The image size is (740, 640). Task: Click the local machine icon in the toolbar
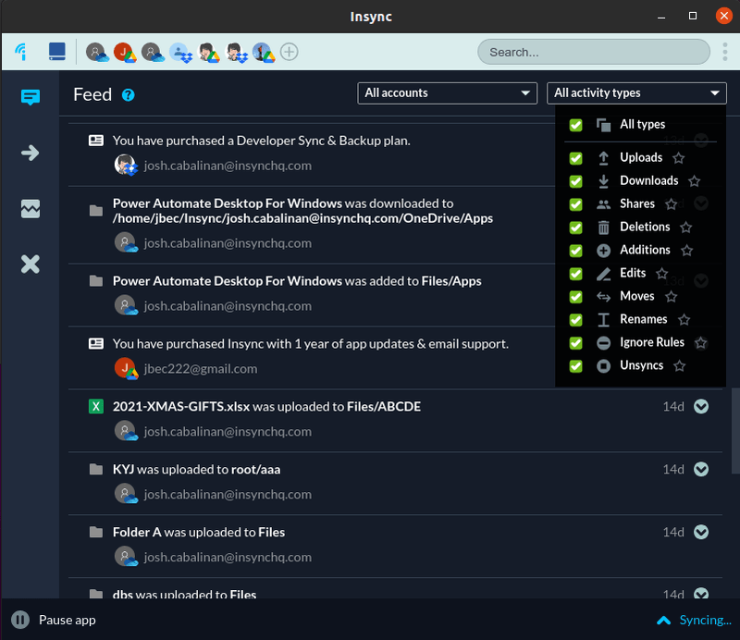coord(56,52)
